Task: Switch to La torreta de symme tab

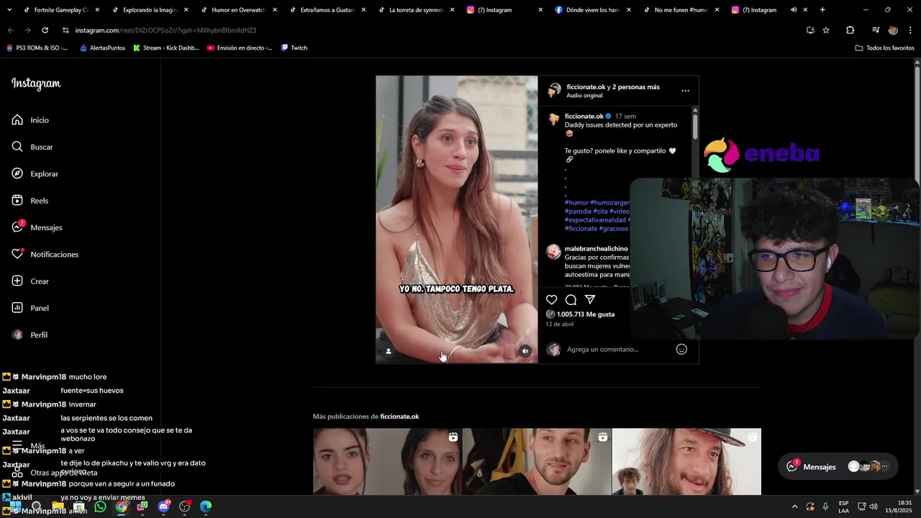Action: click(x=415, y=10)
